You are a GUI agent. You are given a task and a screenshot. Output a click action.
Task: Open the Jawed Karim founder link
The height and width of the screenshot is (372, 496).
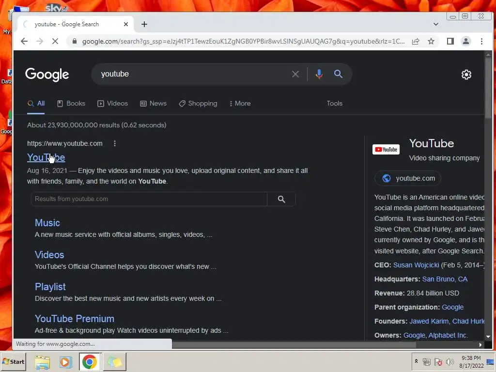tap(429, 322)
